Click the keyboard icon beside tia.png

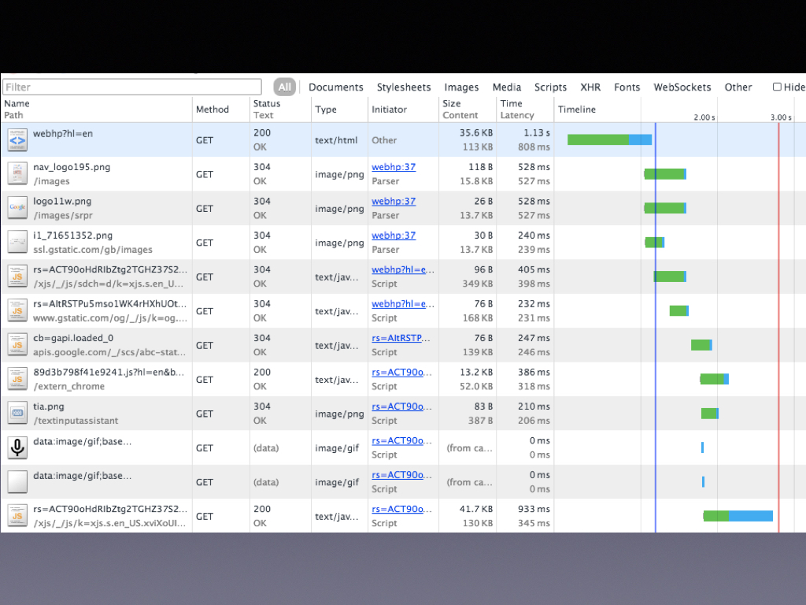click(x=17, y=414)
